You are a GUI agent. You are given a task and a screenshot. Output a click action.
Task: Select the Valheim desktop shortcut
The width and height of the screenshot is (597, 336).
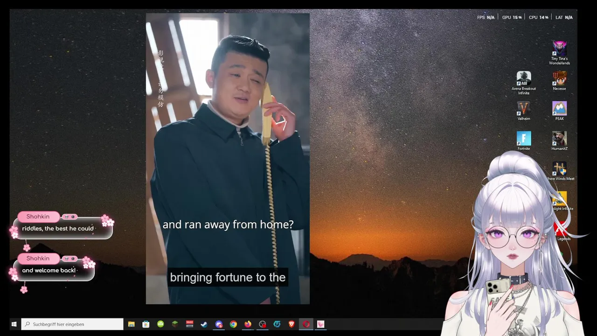[x=523, y=111]
